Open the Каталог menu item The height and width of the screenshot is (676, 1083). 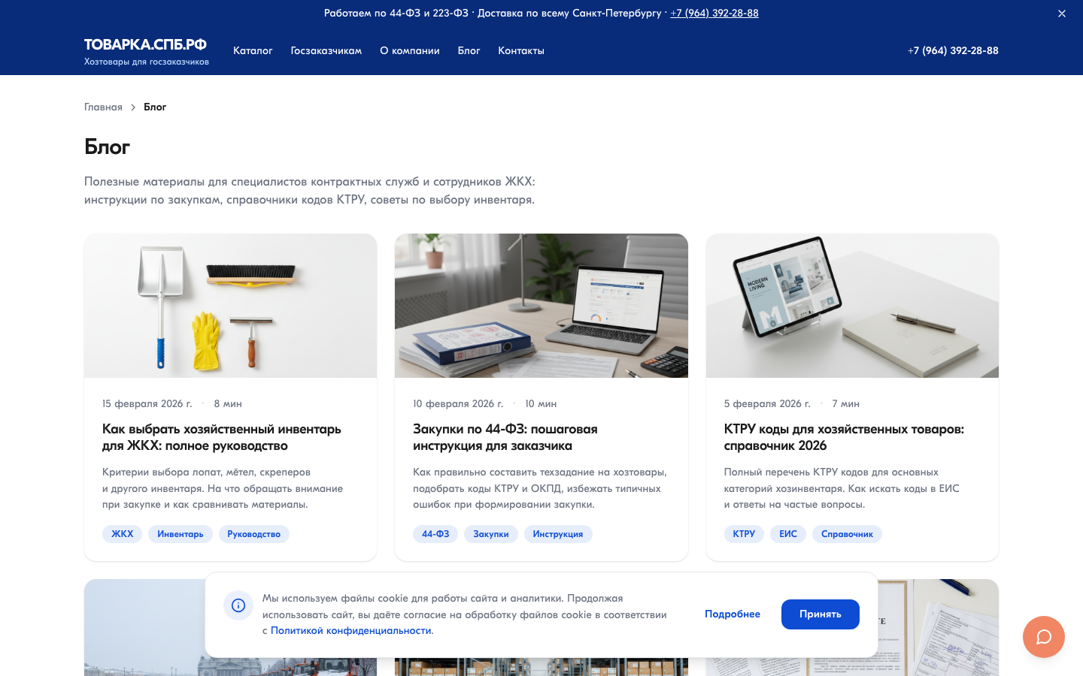[253, 51]
